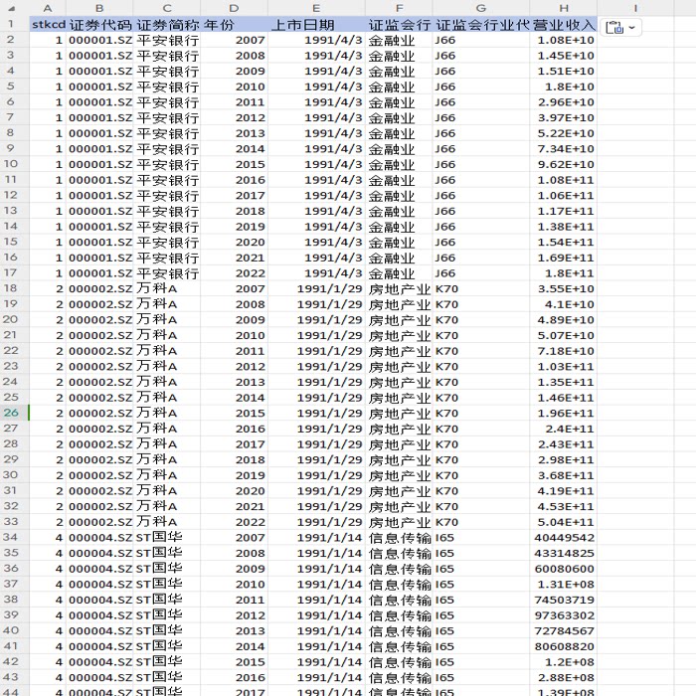The width and height of the screenshot is (696, 696).
Task: Select revenue cell 7.18E+10
Action: [564, 351]
